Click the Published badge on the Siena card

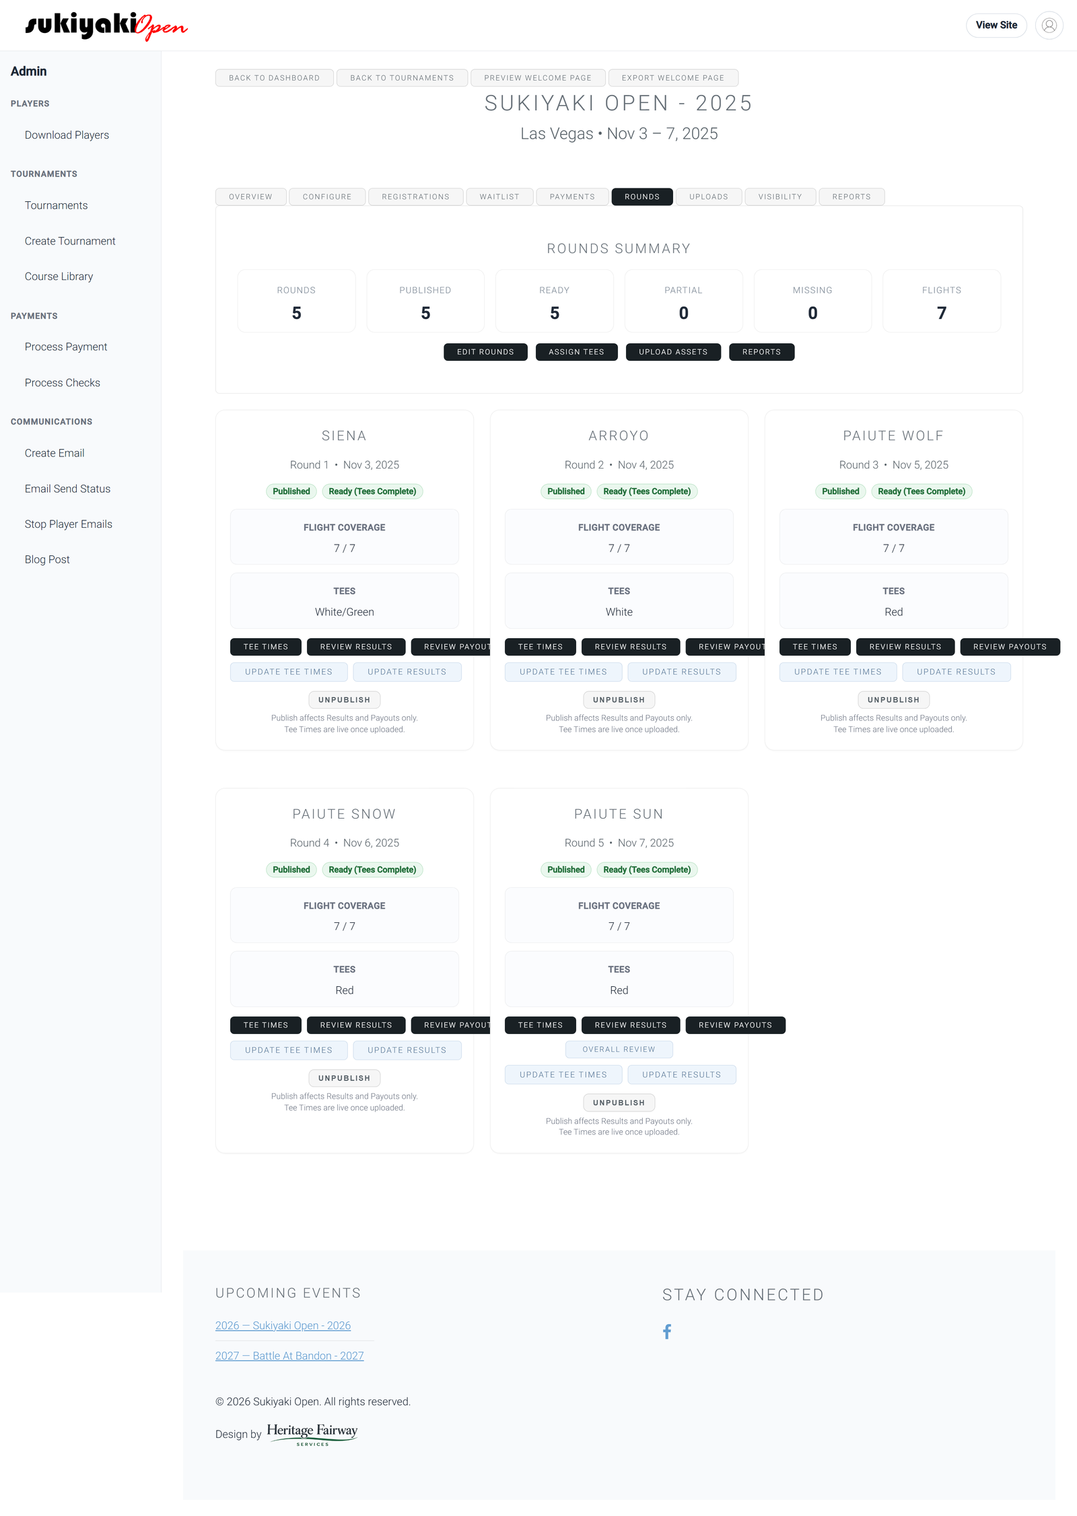click(291, 491)
